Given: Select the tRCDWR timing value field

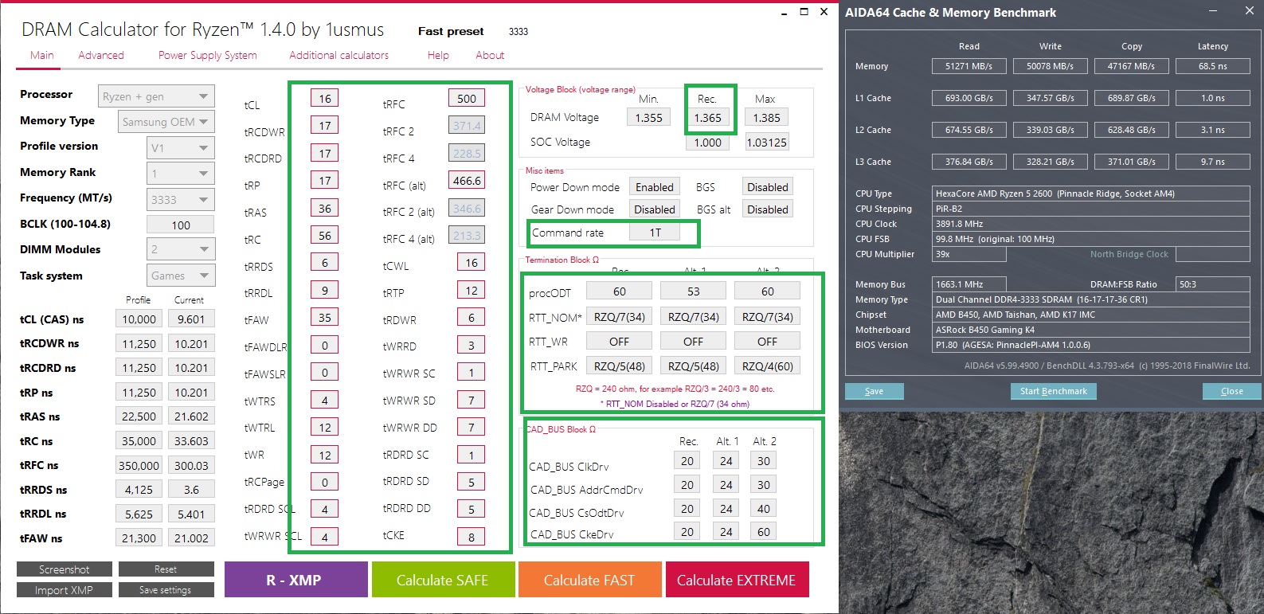Looking at the screenshot, I should pos(325,126).
